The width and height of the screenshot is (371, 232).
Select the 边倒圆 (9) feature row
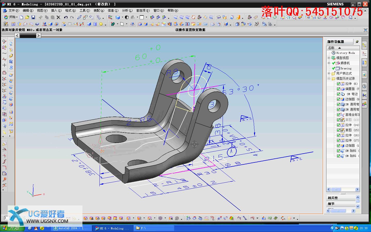click(348, 99)
